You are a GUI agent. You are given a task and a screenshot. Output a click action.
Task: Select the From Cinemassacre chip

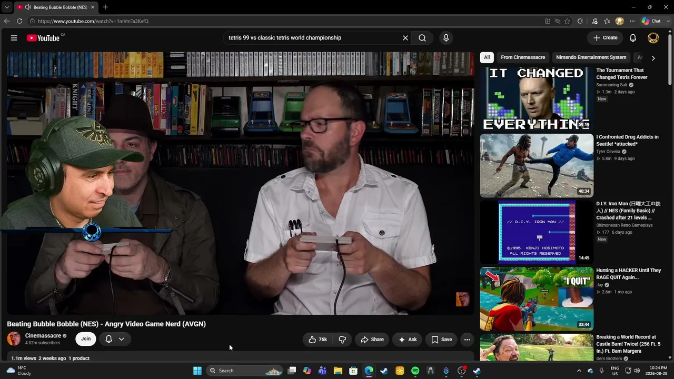(523, 57)
